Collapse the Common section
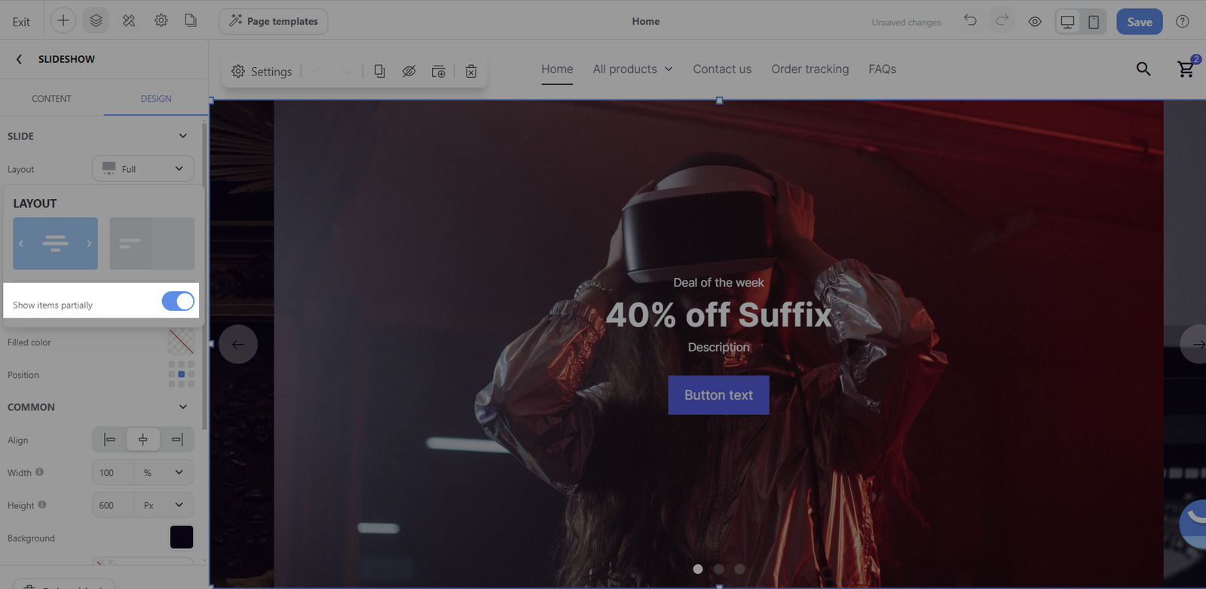Screen dimensions: 1206x589 pyautogui.click(x=182, y=406)
